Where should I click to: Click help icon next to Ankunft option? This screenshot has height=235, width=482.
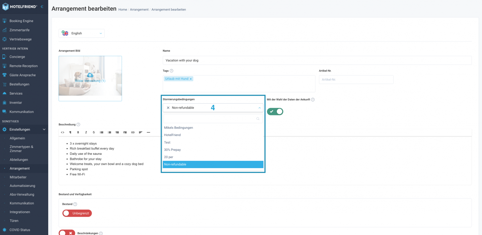(313, 100)
